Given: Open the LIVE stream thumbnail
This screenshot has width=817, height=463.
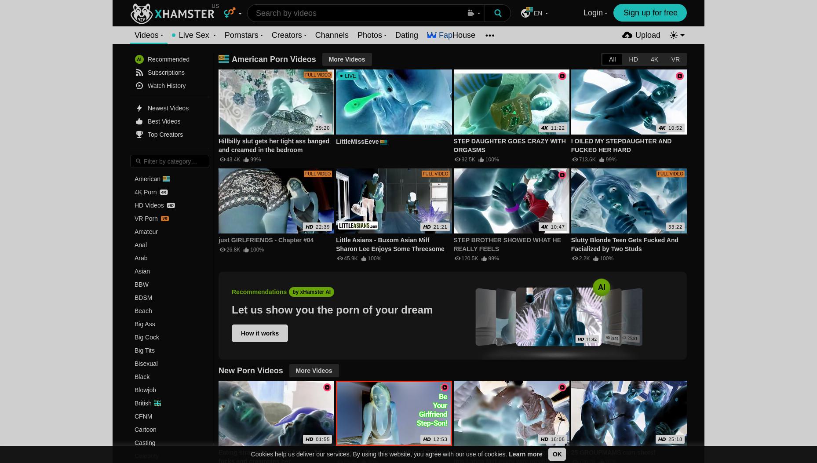Looking at the screenshot, I should tap(394, 102).
